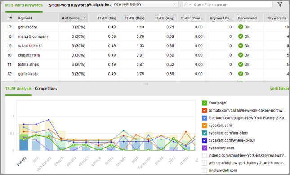Sort by TF-IDF (Your...) column header

click(192, 18)
